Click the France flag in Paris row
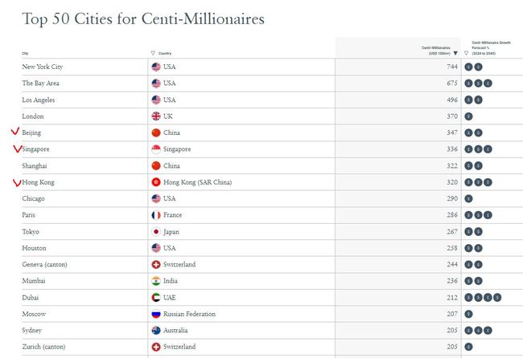The height and width of the screenshot is (358, 523). pyautogui.click(x=156, y=215)
